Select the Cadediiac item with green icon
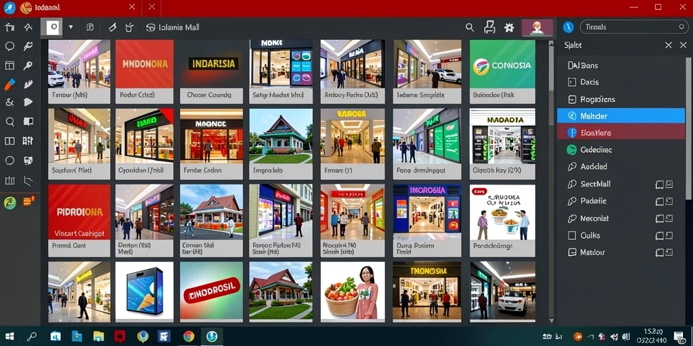693x346 pixels. 621,149
